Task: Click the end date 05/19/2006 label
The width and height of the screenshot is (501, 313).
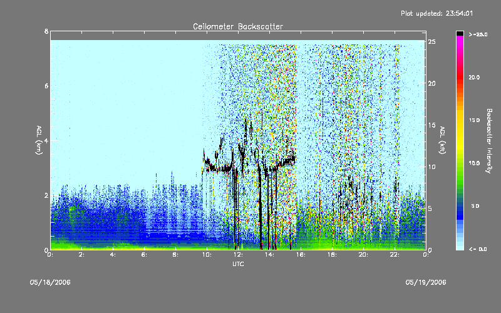Action: [426, 282]
